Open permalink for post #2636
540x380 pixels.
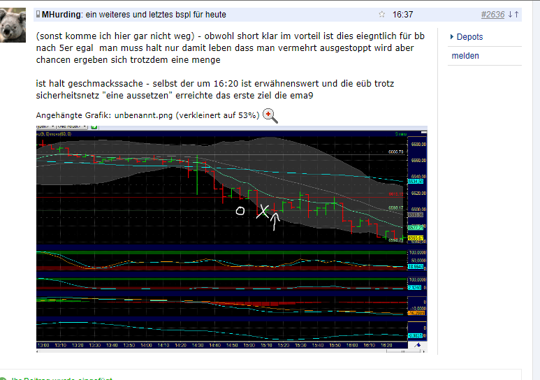click(x=492, y=15)
